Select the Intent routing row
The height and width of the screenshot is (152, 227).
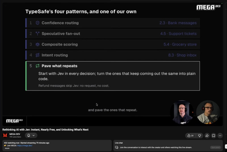[x=113, y=55]
